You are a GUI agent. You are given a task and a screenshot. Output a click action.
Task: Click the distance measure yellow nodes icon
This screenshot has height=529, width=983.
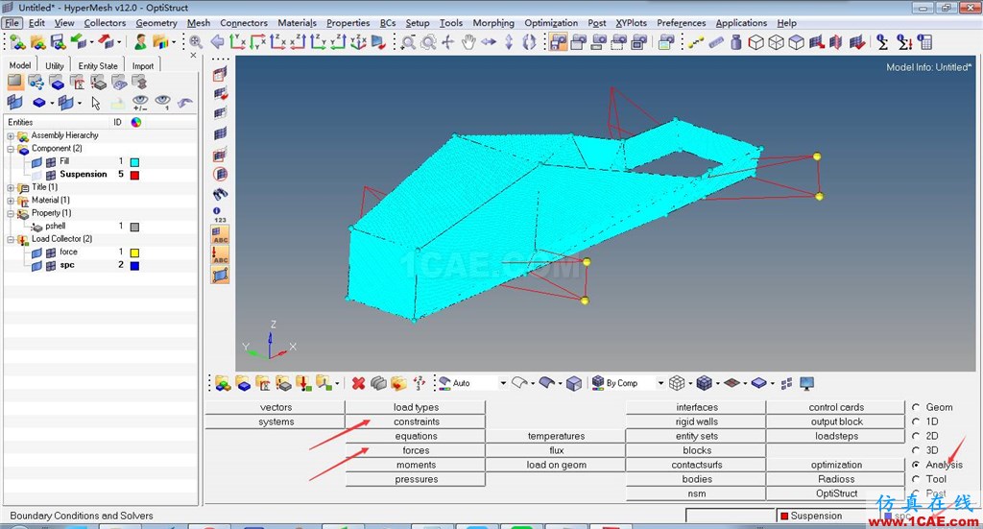click(x=696, y=42)
